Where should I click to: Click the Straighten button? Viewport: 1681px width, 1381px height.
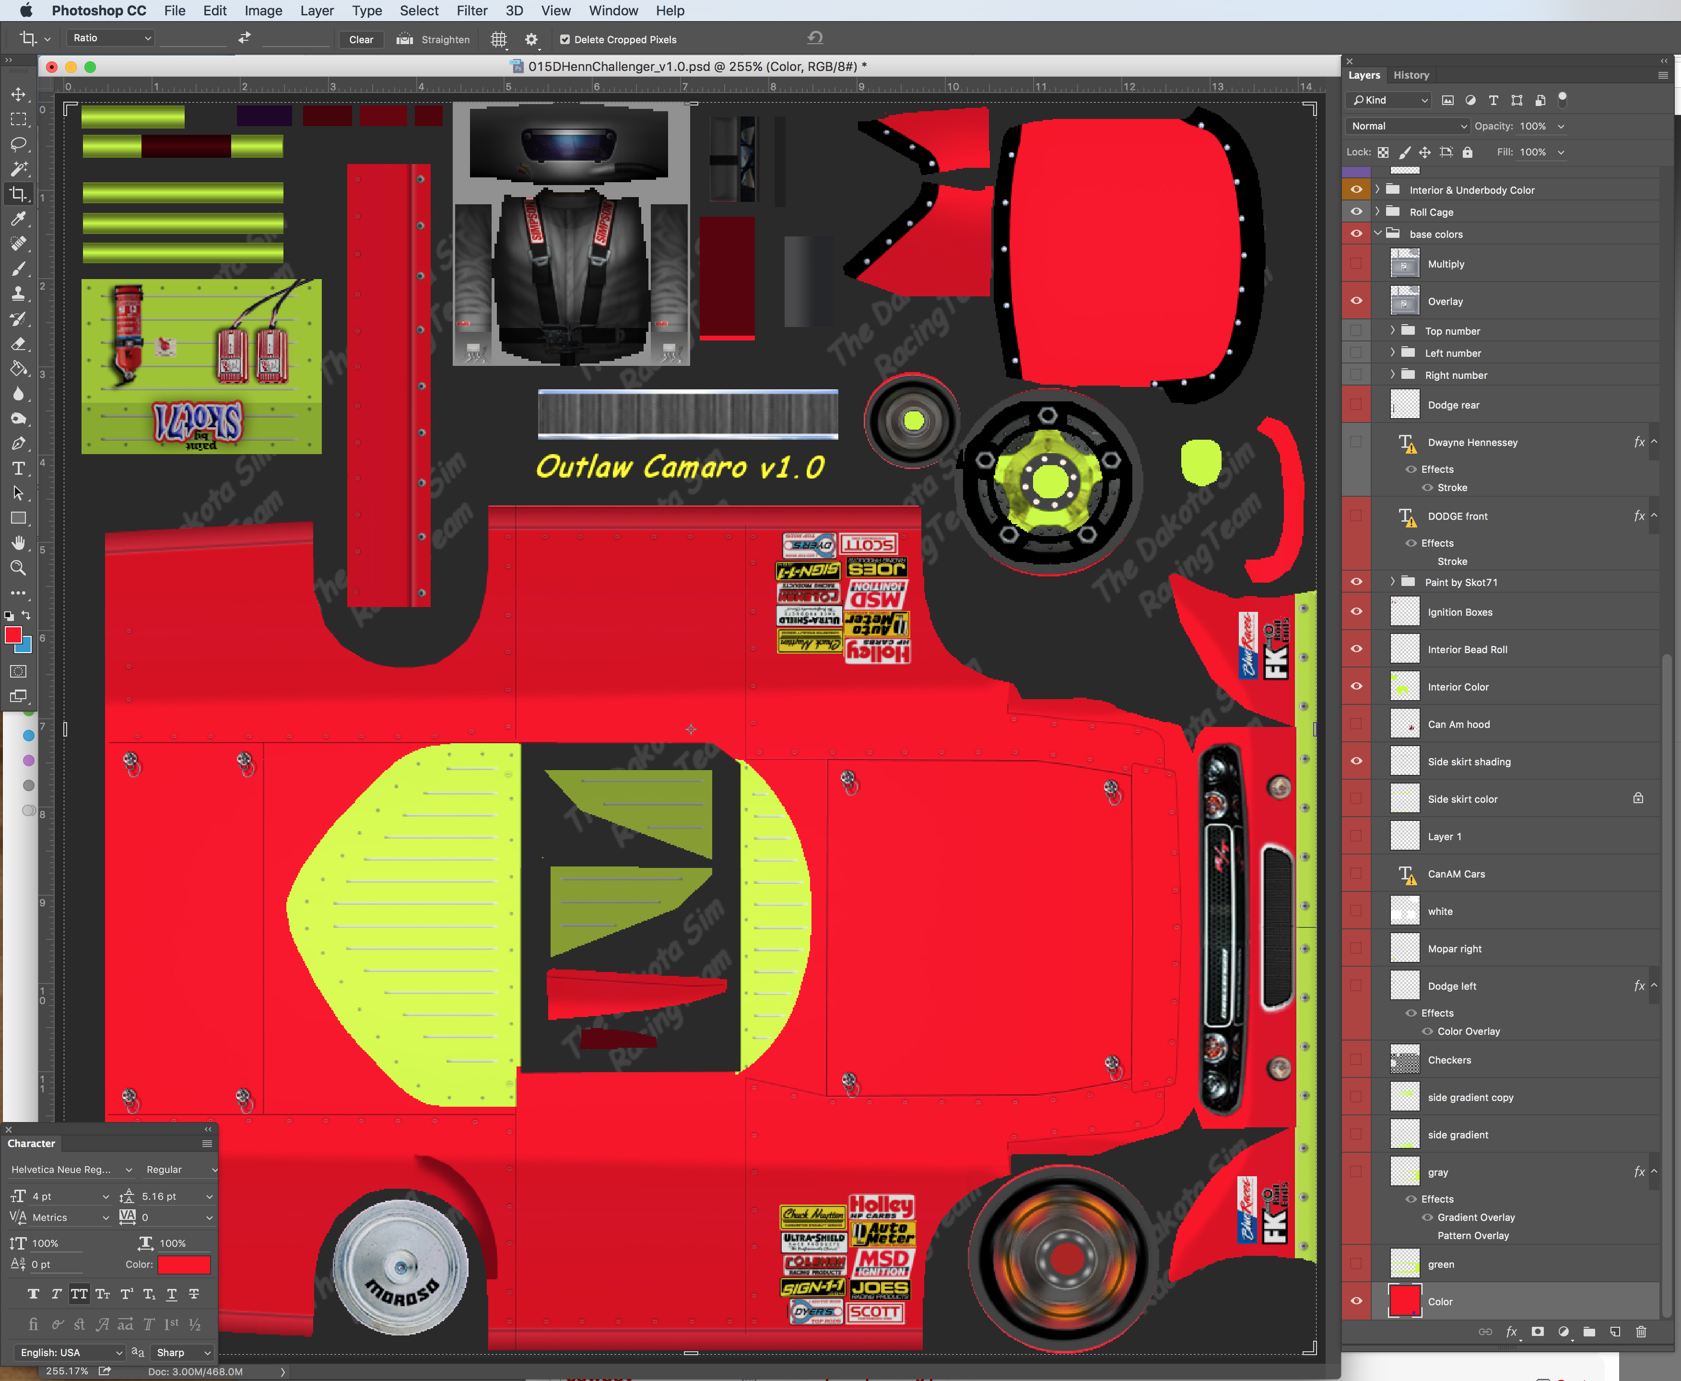tap(434, 39)
